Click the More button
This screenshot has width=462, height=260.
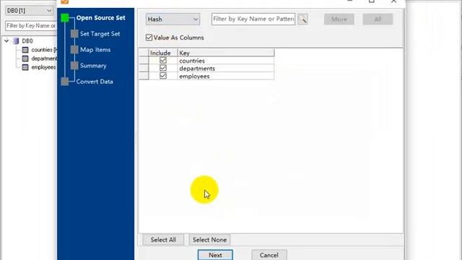click(339, 19)
